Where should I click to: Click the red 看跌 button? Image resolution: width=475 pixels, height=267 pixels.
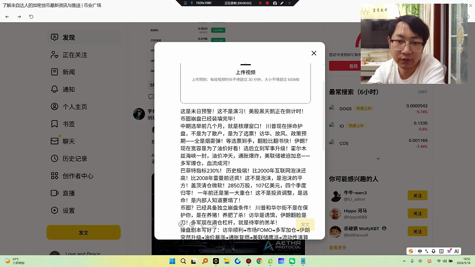pos(353,66)
